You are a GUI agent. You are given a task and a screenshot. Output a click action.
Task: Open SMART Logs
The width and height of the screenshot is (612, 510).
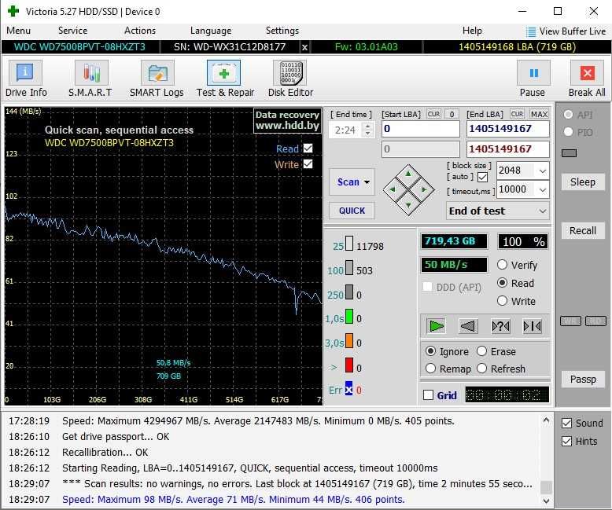(157, 72)
